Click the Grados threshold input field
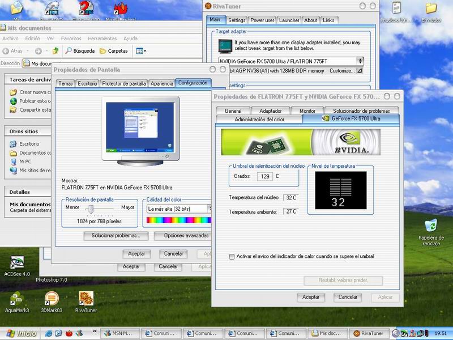 coord(265,176)
